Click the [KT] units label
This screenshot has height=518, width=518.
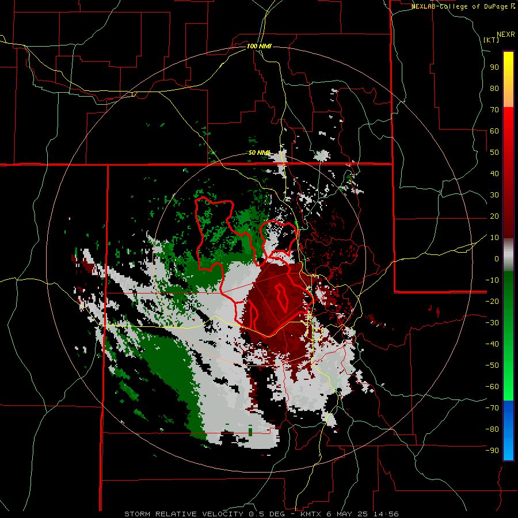tap(491, 40)
